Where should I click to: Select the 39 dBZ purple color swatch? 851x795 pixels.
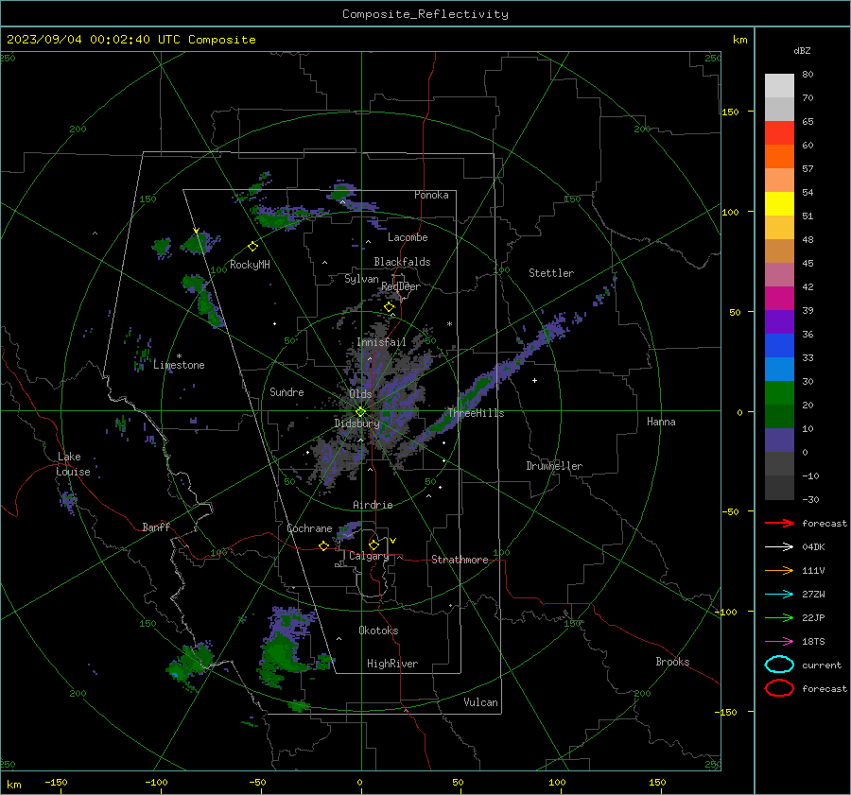(779, 321)
